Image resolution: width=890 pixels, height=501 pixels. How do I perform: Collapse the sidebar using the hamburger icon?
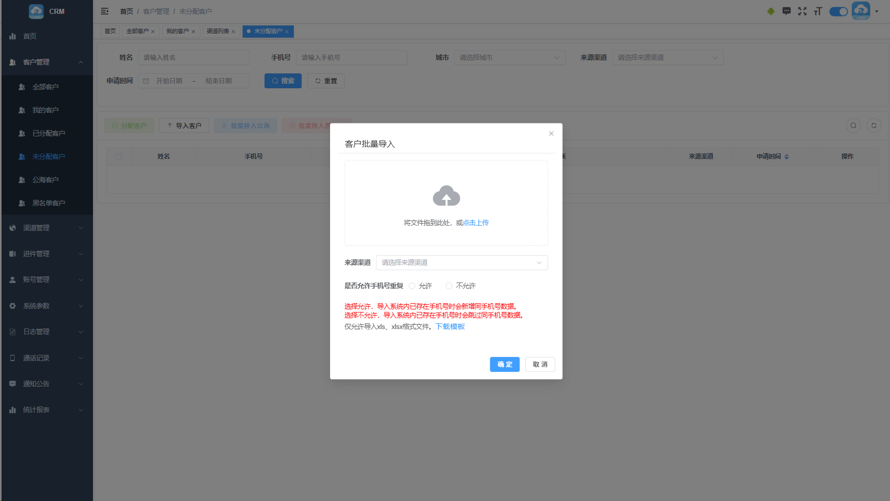click(x=105, y=11)
